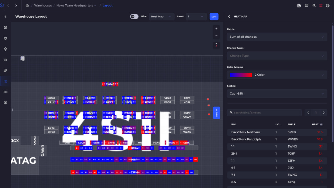Screen dimensions: 334x188
Task: Select the BackStock Randolph row
Action: tap(277, 139)
